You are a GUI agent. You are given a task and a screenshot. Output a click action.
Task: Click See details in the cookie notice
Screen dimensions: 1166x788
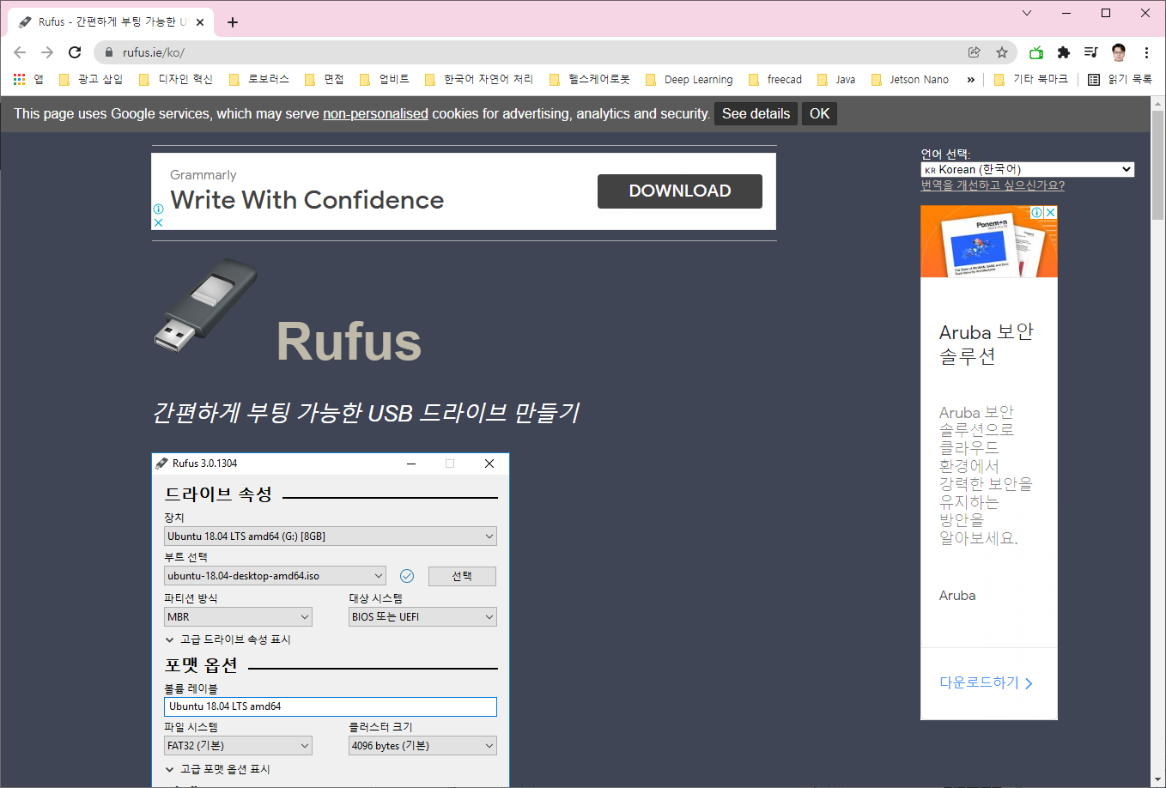(756, 113)
